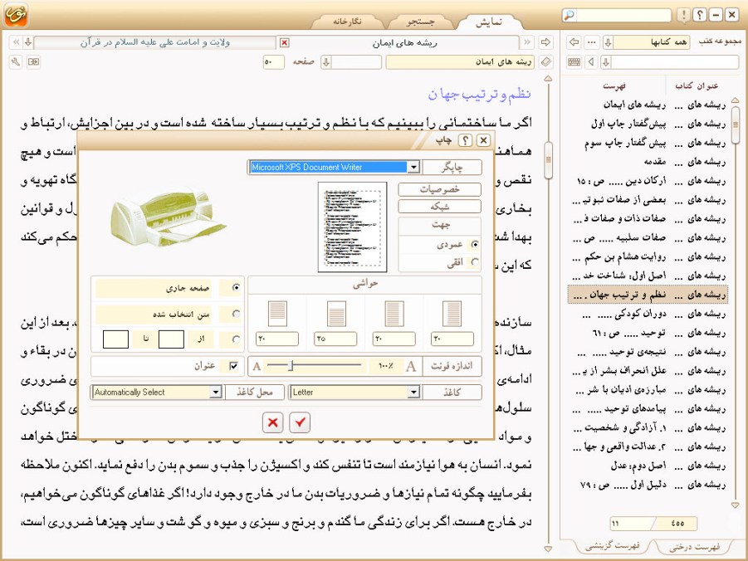
Task: Click the اندازه قونت font size button
Action: [x=452, y=366]
